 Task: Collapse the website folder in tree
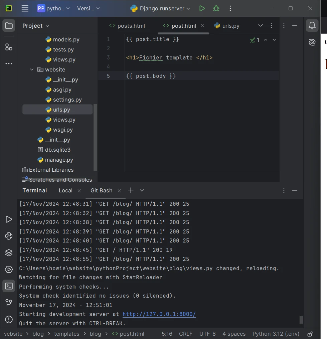pyautogui.click(x=32, y=69)
